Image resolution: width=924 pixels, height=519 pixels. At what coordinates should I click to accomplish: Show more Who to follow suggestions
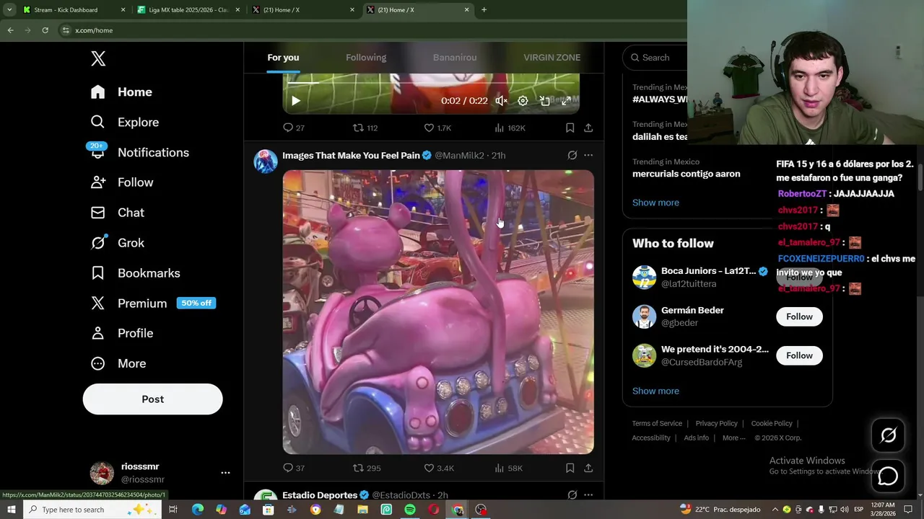[x=655, y=391]
